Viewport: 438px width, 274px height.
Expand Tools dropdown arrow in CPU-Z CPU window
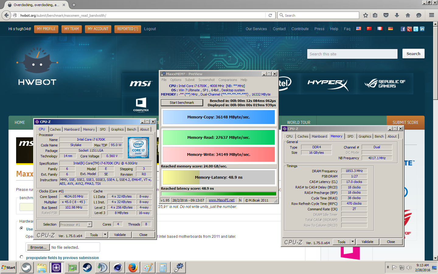[105, 235]
